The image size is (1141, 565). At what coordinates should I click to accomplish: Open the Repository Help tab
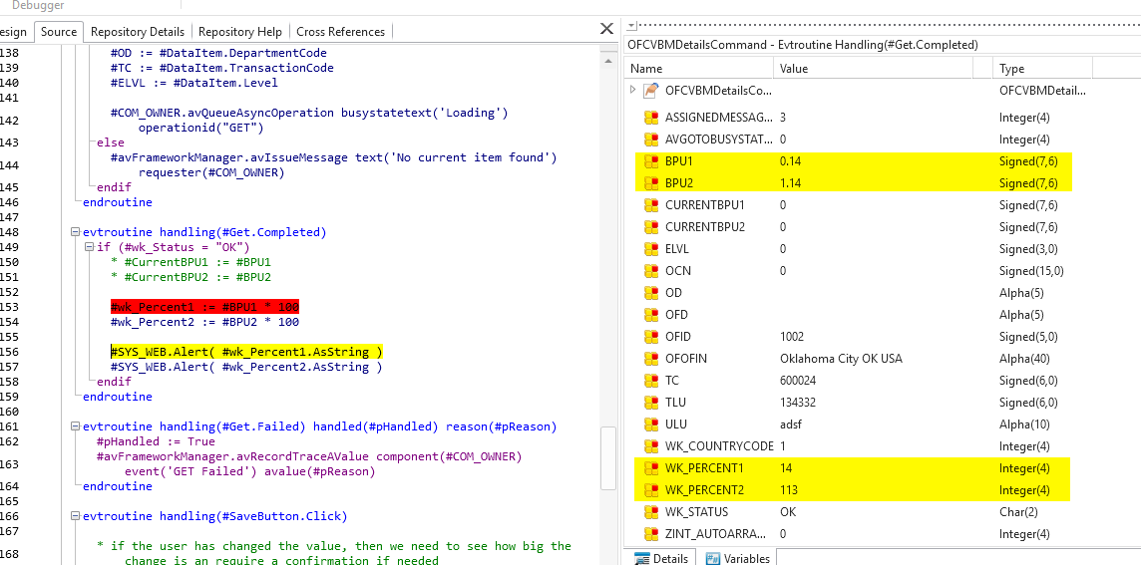point(240,32)
